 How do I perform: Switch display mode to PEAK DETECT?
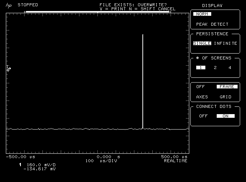pos(212,24)
